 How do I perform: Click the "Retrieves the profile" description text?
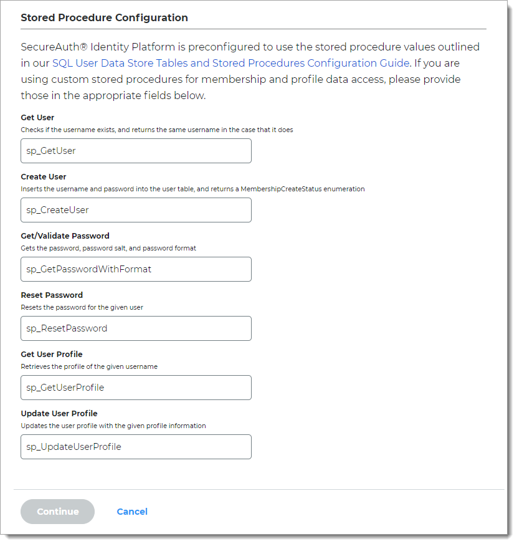tap(89, 366)
